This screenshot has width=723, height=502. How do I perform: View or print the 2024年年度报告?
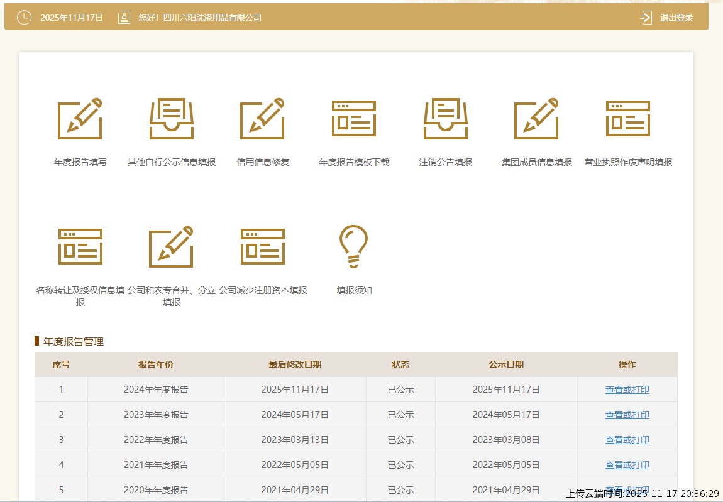(627, 390)
